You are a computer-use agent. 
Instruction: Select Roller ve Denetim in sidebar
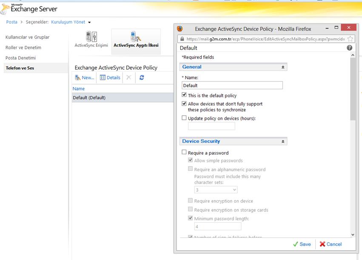(23, 48)
